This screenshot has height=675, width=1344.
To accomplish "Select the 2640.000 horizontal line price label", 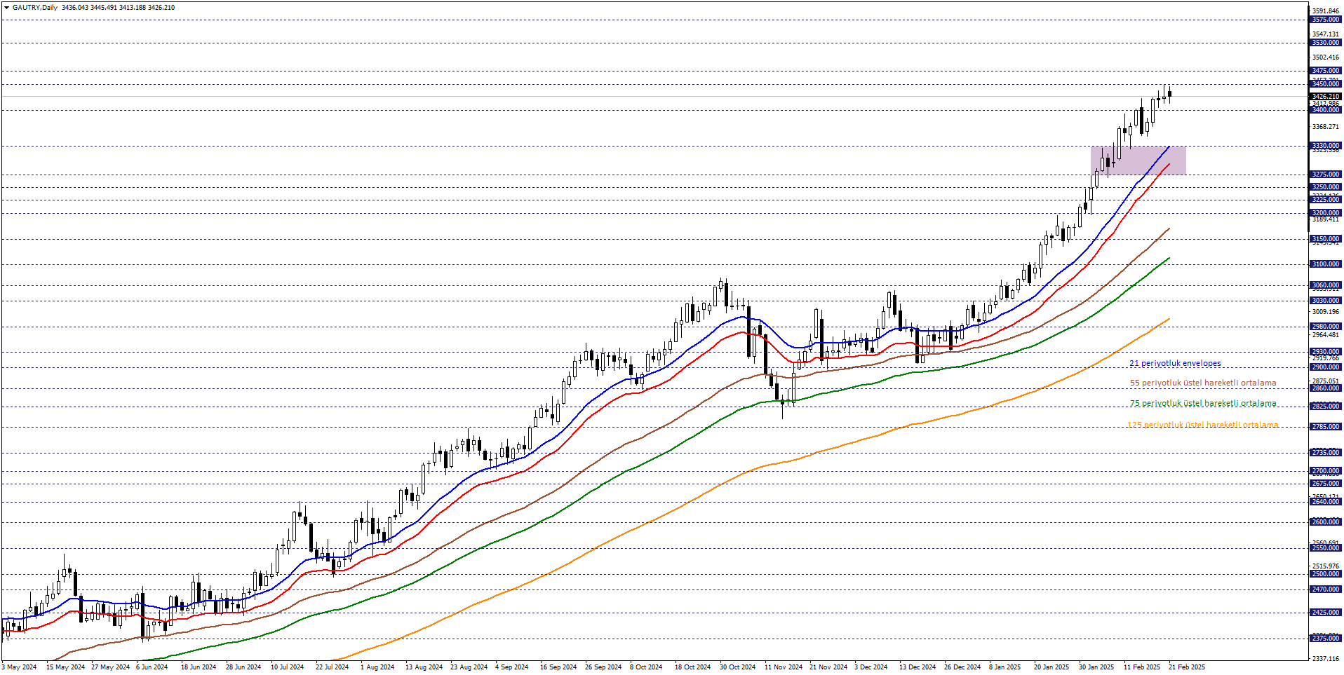I will tap(1326, 502).
